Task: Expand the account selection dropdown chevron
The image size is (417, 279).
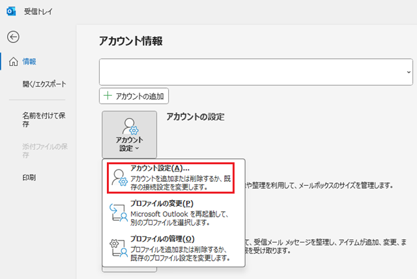Action: [x=408, y=72]
